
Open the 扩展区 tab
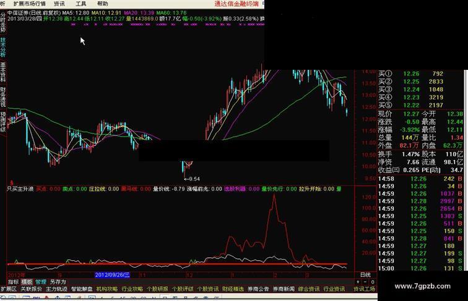point(9,289)
